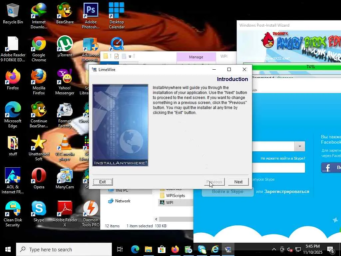Click Skype password input field

279,168
